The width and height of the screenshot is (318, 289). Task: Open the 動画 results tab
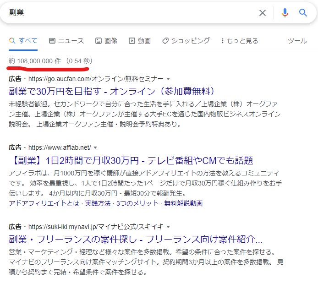(140, 41)
